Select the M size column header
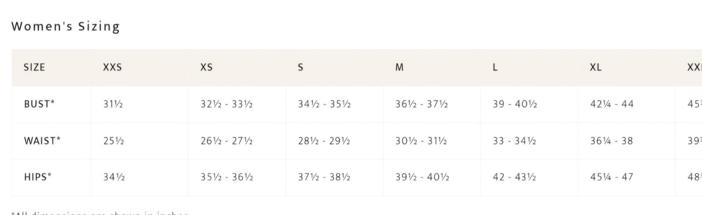This screenshot has height=215, width=702. [x=399, y=67]
